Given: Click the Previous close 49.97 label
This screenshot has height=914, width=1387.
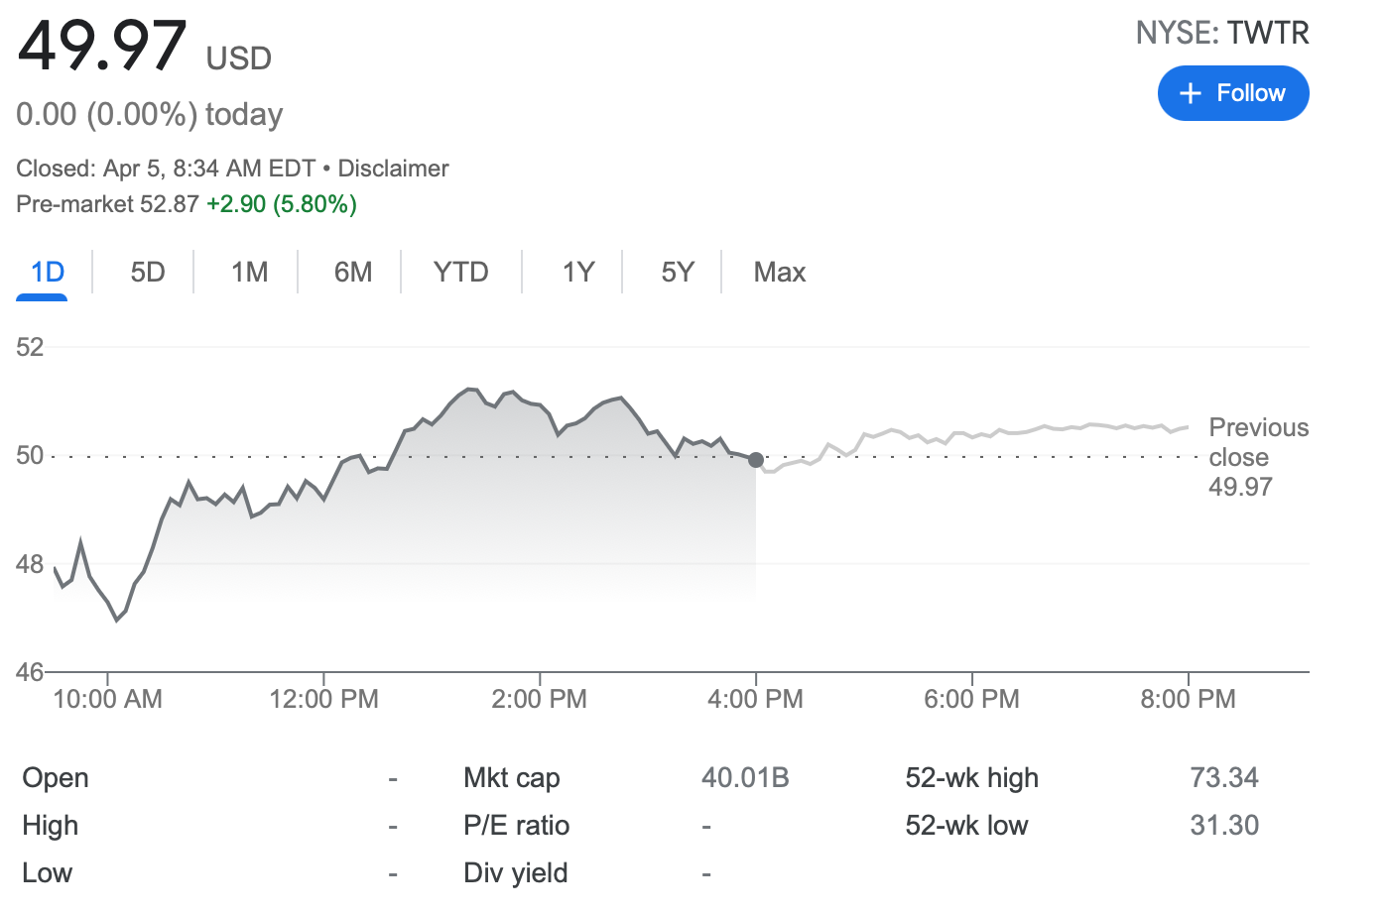Looking at the screenshot, I should (x=1257, y=457).
